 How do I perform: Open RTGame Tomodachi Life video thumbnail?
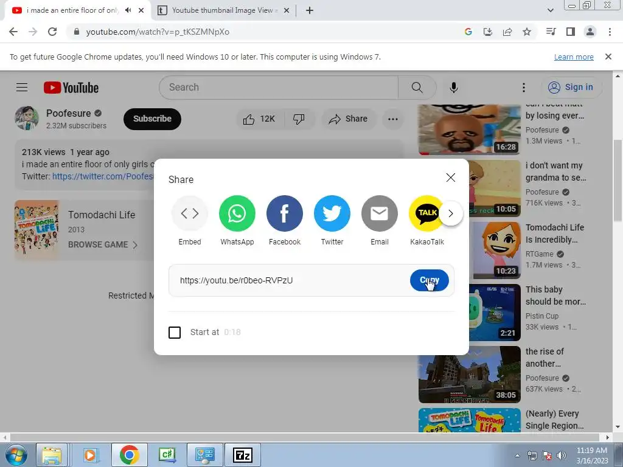point(495,250)
